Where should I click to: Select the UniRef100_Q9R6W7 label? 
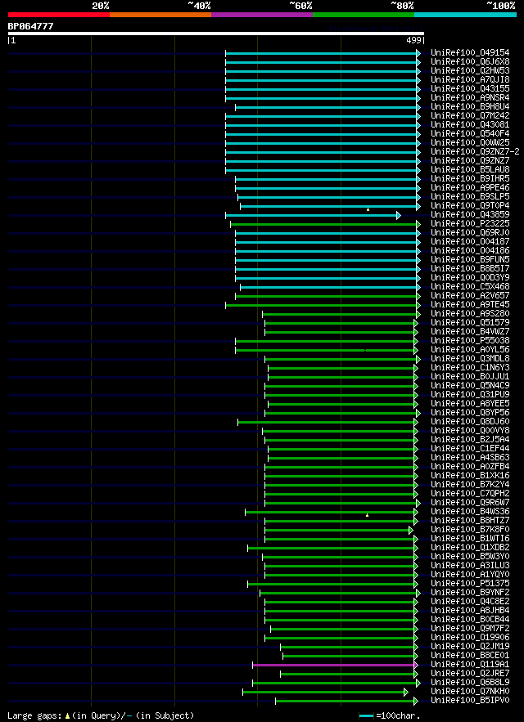coord(470,503)
